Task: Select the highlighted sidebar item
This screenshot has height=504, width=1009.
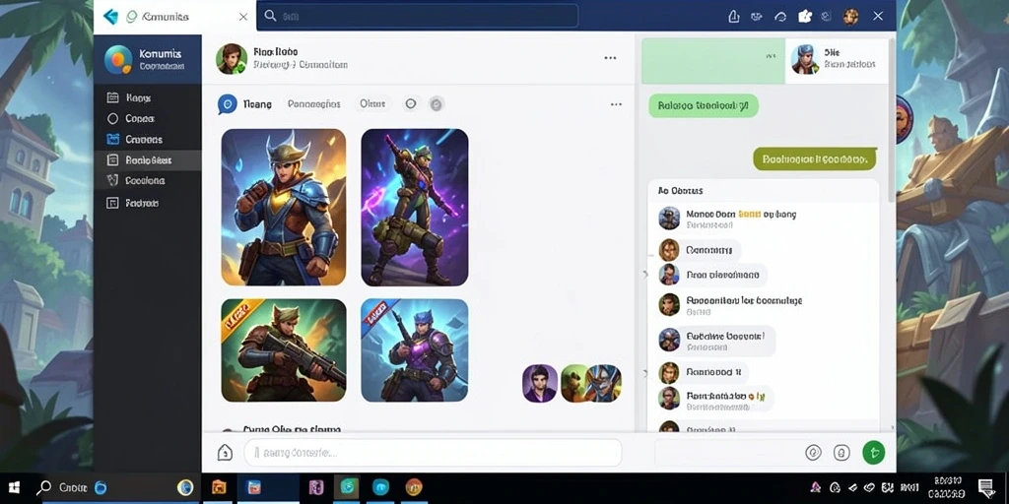Action: pyautogui.click(x=148, y=160)
